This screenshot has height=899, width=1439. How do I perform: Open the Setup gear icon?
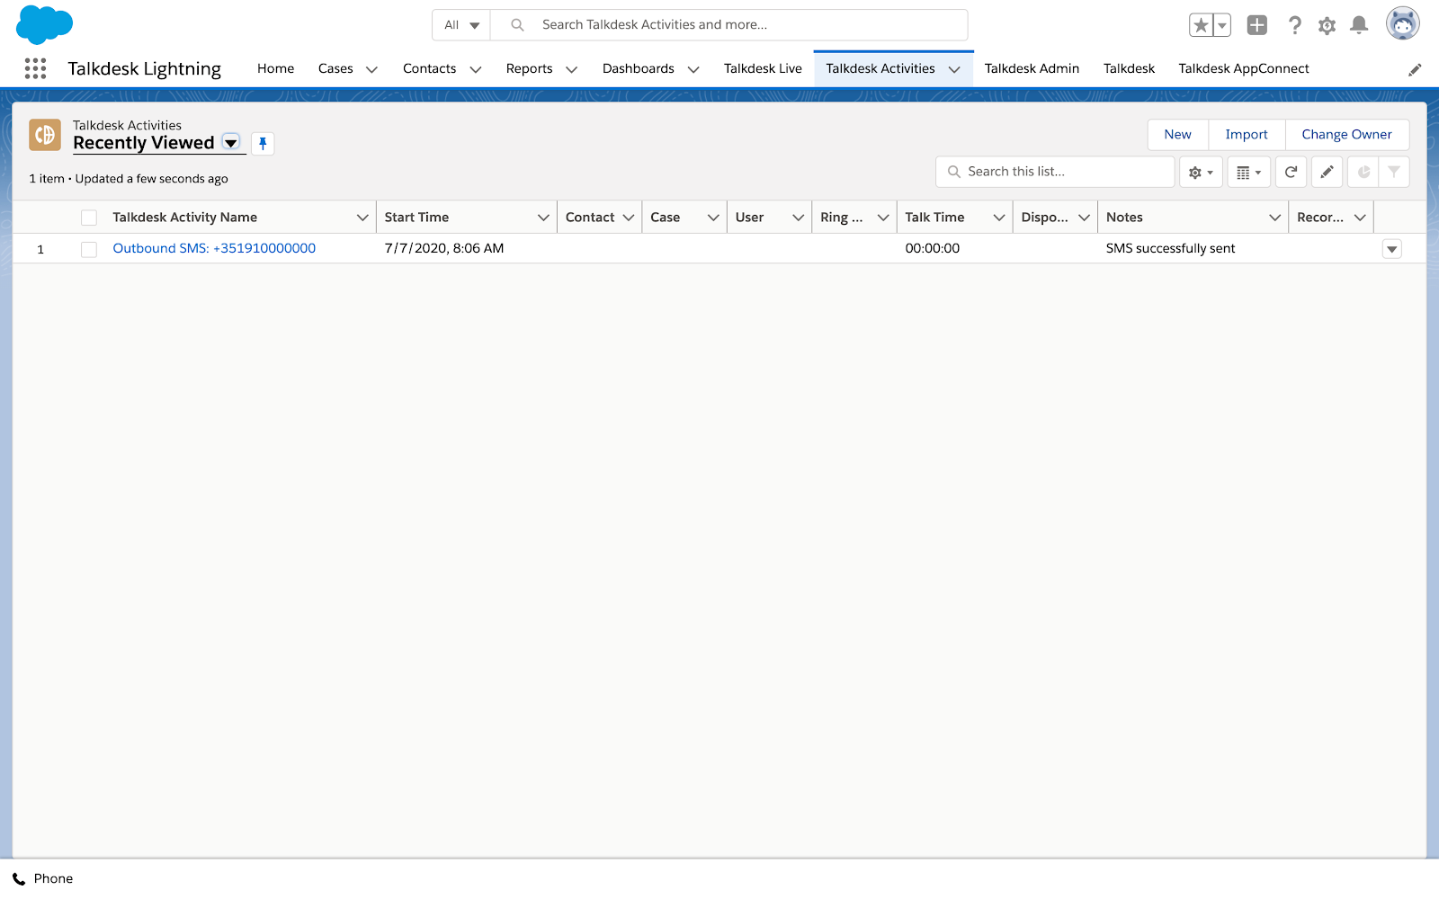(x=1327, y=25)
